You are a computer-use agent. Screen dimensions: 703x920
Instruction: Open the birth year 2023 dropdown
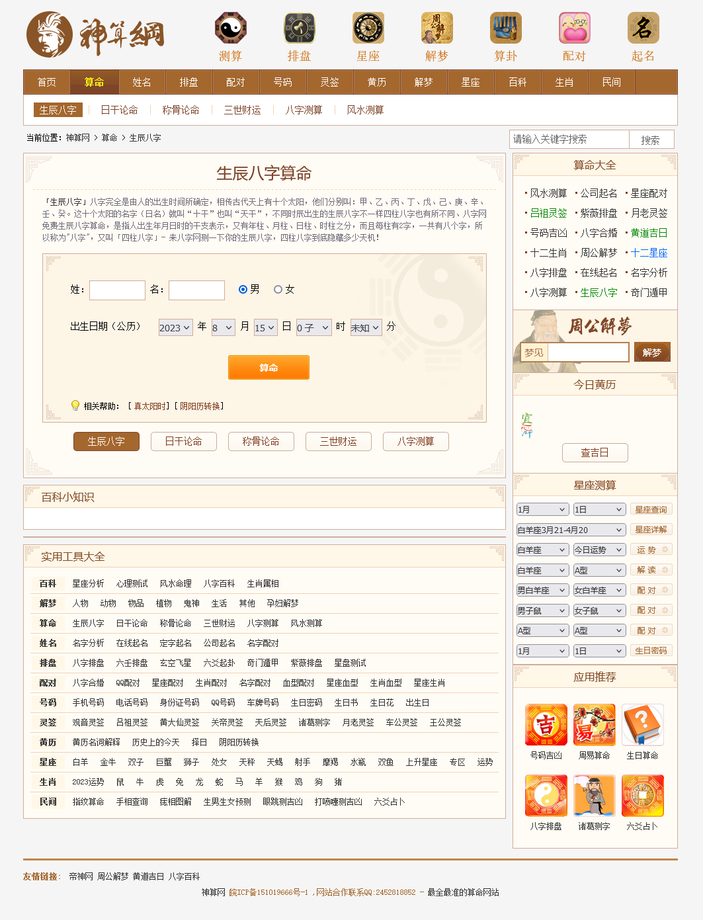(x=175, y=327)
